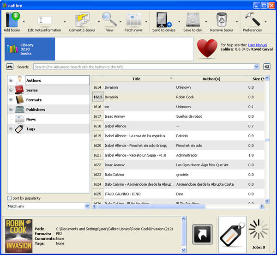This screenshot has height=255, width=277.
Task: Open dropdown arrow next to Add books
Action: pyautogui.click(x=24, y=22)
